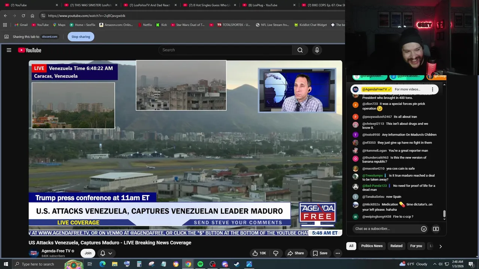The width and height of the screenshot is (479, 269).
Task: Click 'Chat as a subscriber' input
Action: pyautogui.click(x=385, y=229)
